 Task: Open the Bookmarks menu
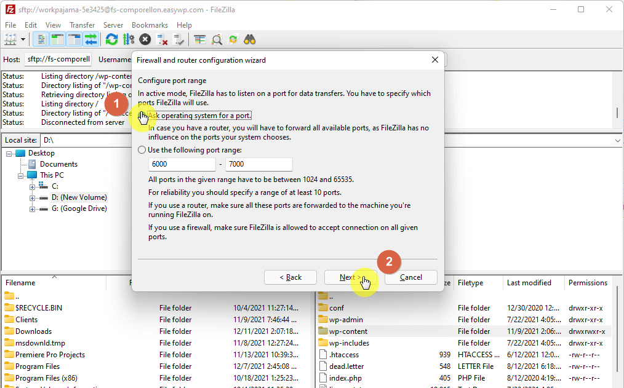(x=150, y=25)
